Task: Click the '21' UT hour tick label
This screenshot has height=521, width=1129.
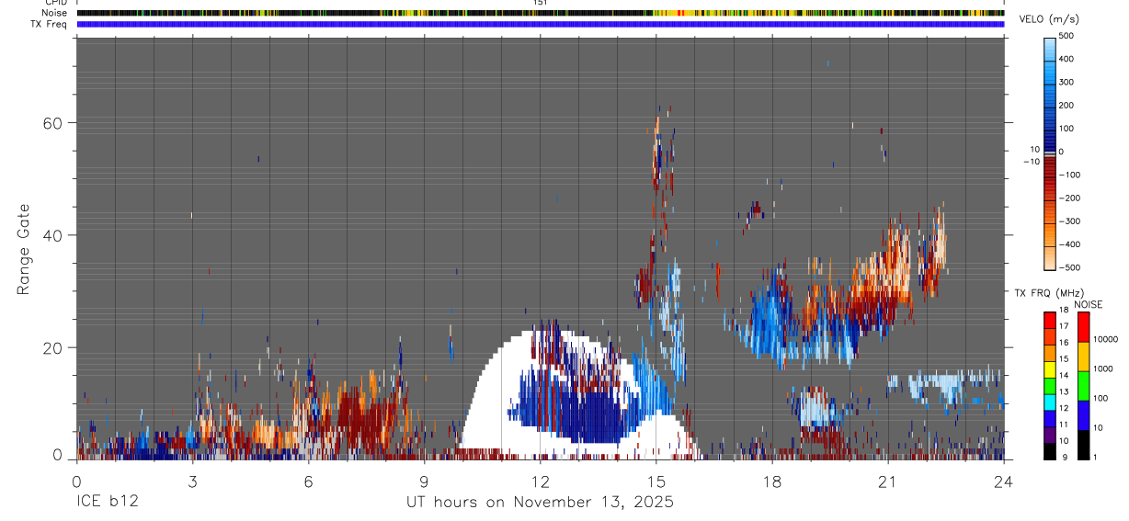Action: click(x=887, y=481)
